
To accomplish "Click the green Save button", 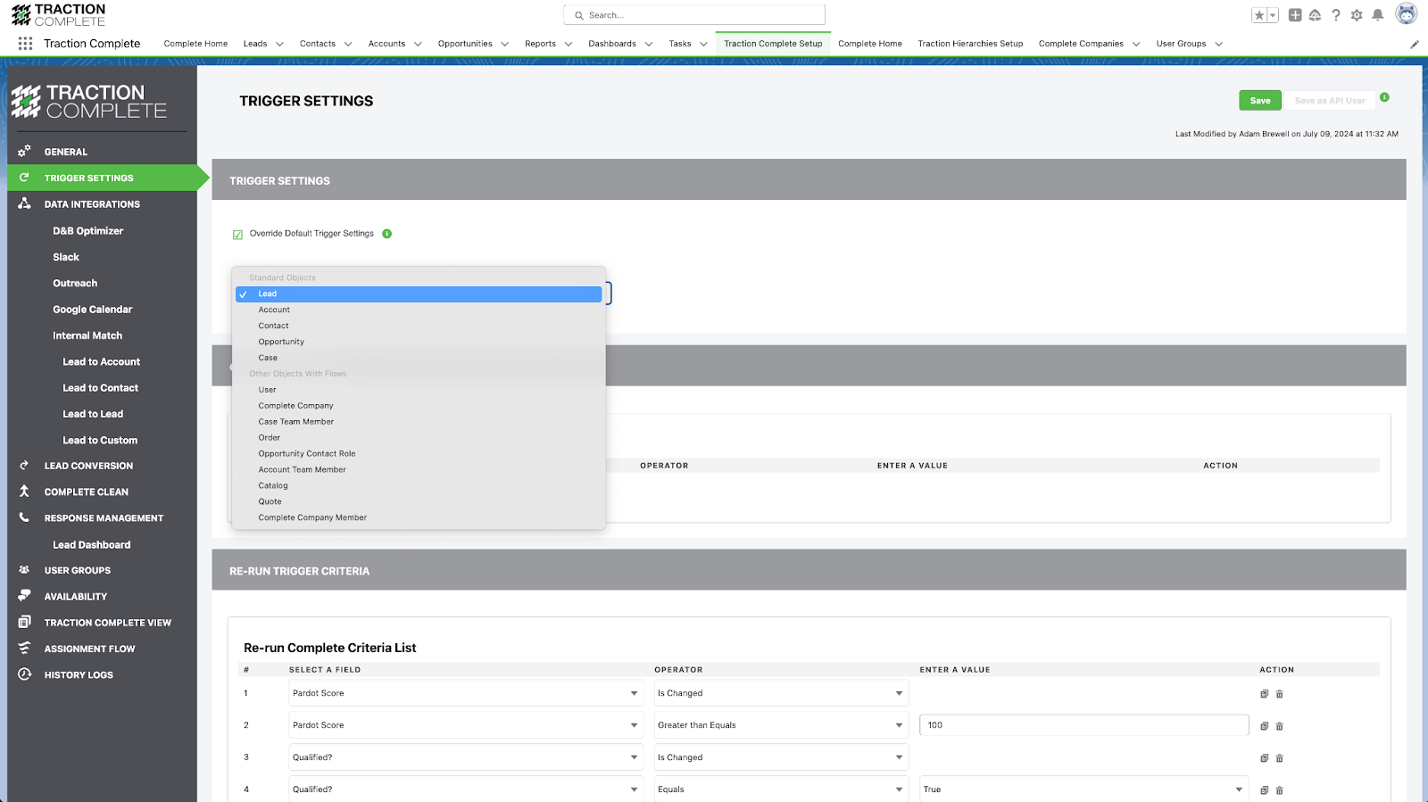I will pos(1260,101).
